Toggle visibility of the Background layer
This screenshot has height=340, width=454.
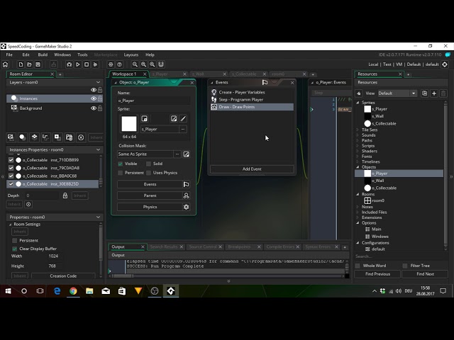click(x=94, y=108)
